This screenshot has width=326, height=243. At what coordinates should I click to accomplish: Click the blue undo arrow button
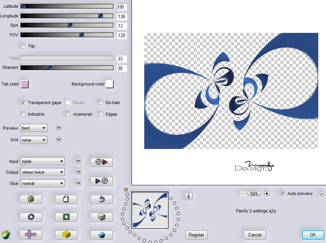(x=101, y=199)
